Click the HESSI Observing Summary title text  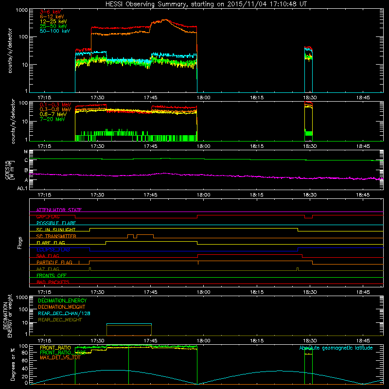[x=206, y=4]
